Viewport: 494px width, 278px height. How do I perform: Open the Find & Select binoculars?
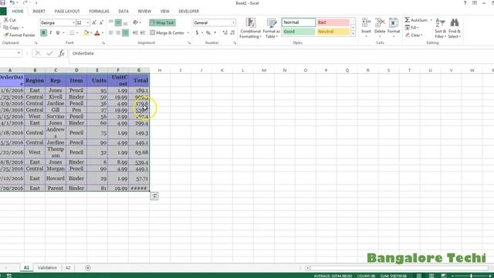pos(455,28)
